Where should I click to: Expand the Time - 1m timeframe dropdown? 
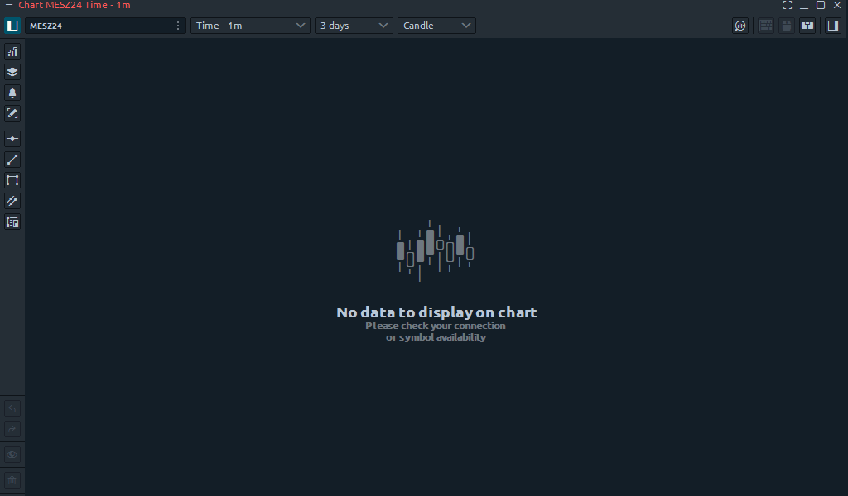[x=250, y=26]
